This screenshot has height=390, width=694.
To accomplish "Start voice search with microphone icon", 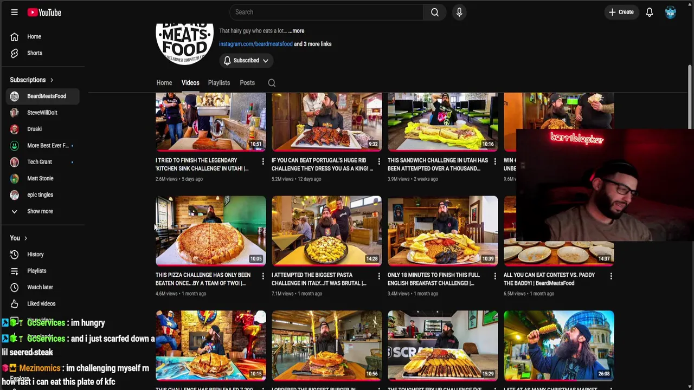I will 459,12.
